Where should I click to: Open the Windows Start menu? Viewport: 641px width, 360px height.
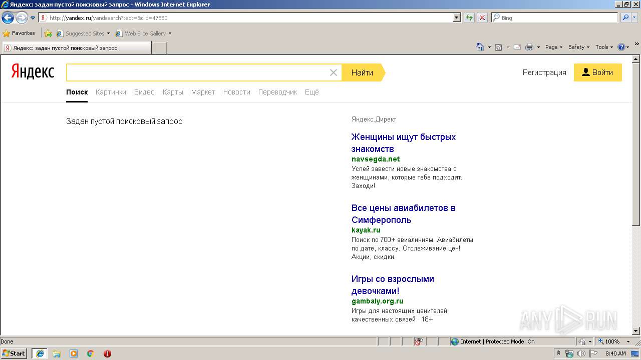click(x=14, y=353)
